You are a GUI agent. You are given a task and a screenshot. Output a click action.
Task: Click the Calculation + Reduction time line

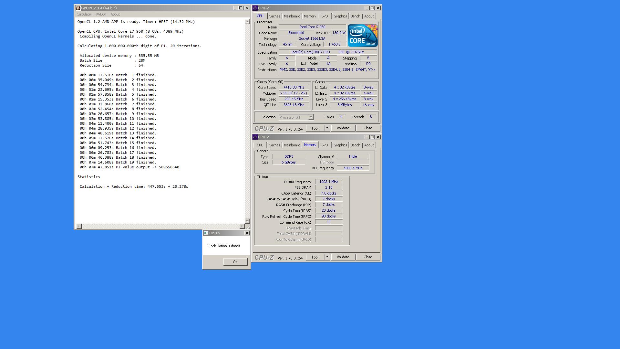coord(134,186)
